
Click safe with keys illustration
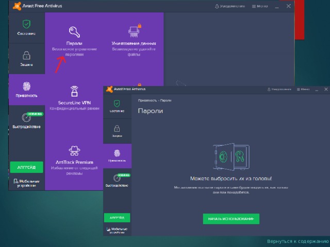click(x=231, y=156)
